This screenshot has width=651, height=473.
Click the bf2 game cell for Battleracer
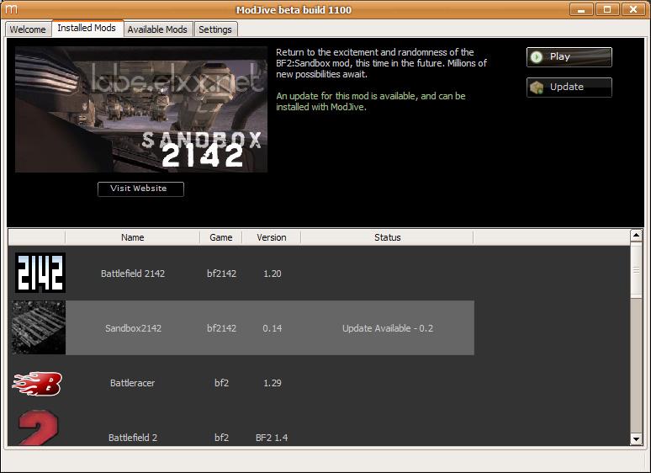pyautogui.click(x=222, y=383)
